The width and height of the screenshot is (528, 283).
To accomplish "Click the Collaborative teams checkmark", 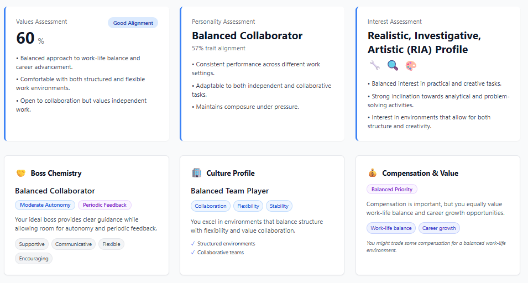I will 193,253.
